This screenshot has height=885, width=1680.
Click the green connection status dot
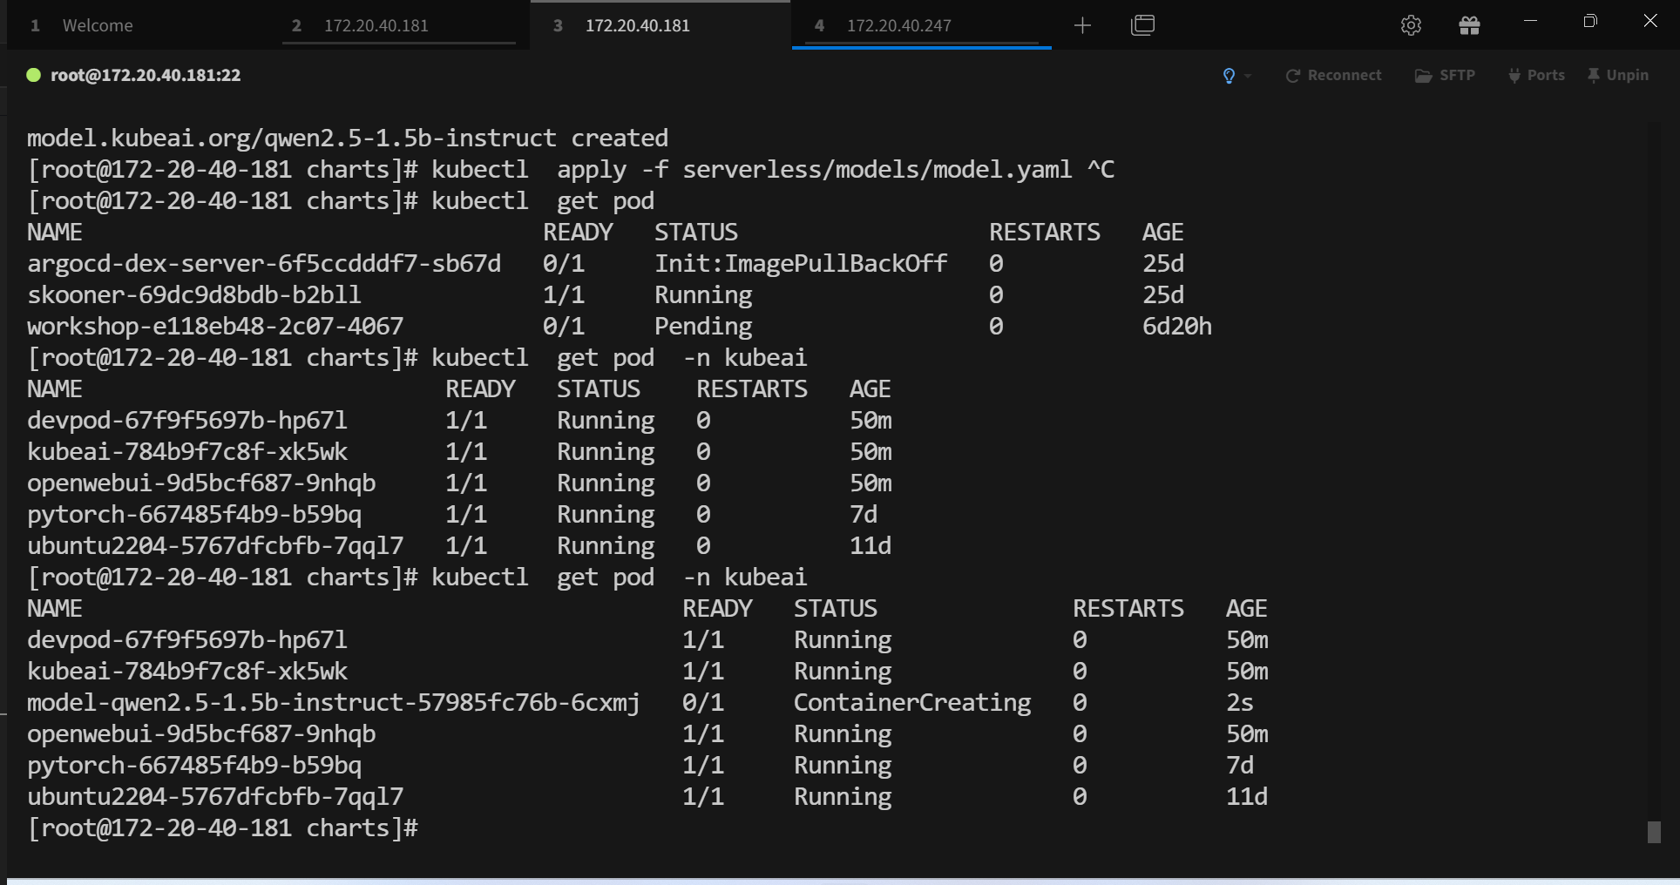coord(34,75)
